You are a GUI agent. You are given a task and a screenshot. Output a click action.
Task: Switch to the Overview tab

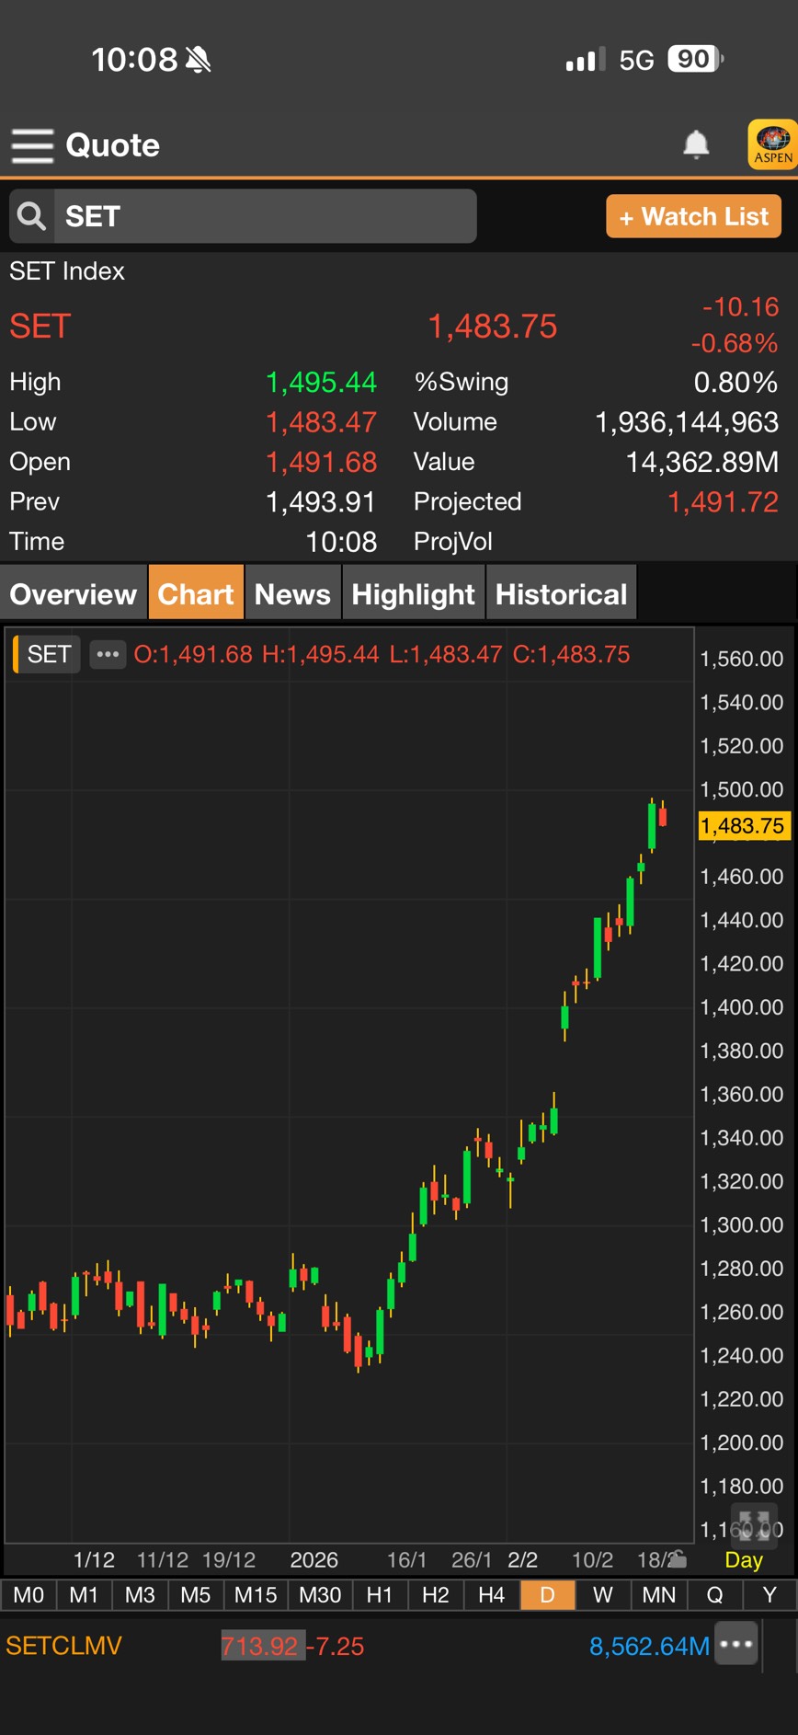[74, 594]
